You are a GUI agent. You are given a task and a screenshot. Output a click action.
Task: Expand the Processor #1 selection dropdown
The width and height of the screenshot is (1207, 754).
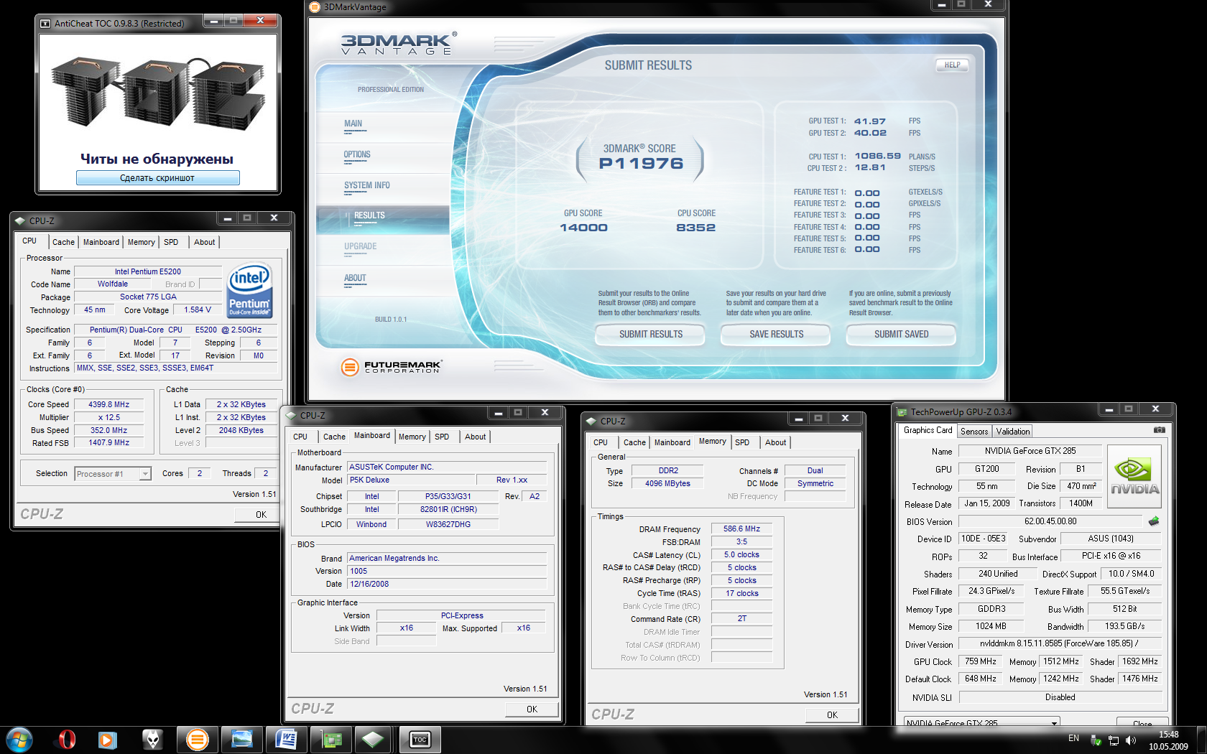(145, 474)
